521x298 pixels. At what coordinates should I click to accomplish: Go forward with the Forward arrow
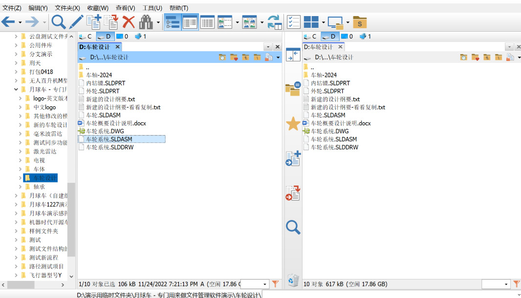coord(32,22)
